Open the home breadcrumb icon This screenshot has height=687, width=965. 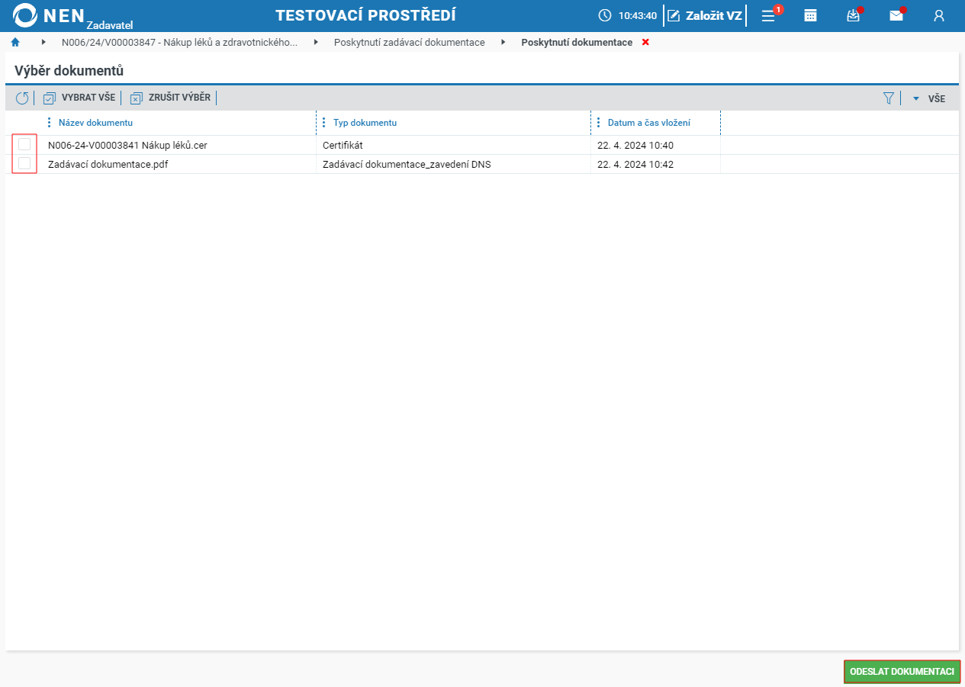point(15,42)
